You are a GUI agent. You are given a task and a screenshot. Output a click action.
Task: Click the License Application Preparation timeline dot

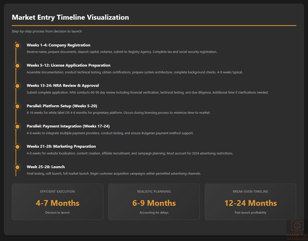(x=17, y=66)
